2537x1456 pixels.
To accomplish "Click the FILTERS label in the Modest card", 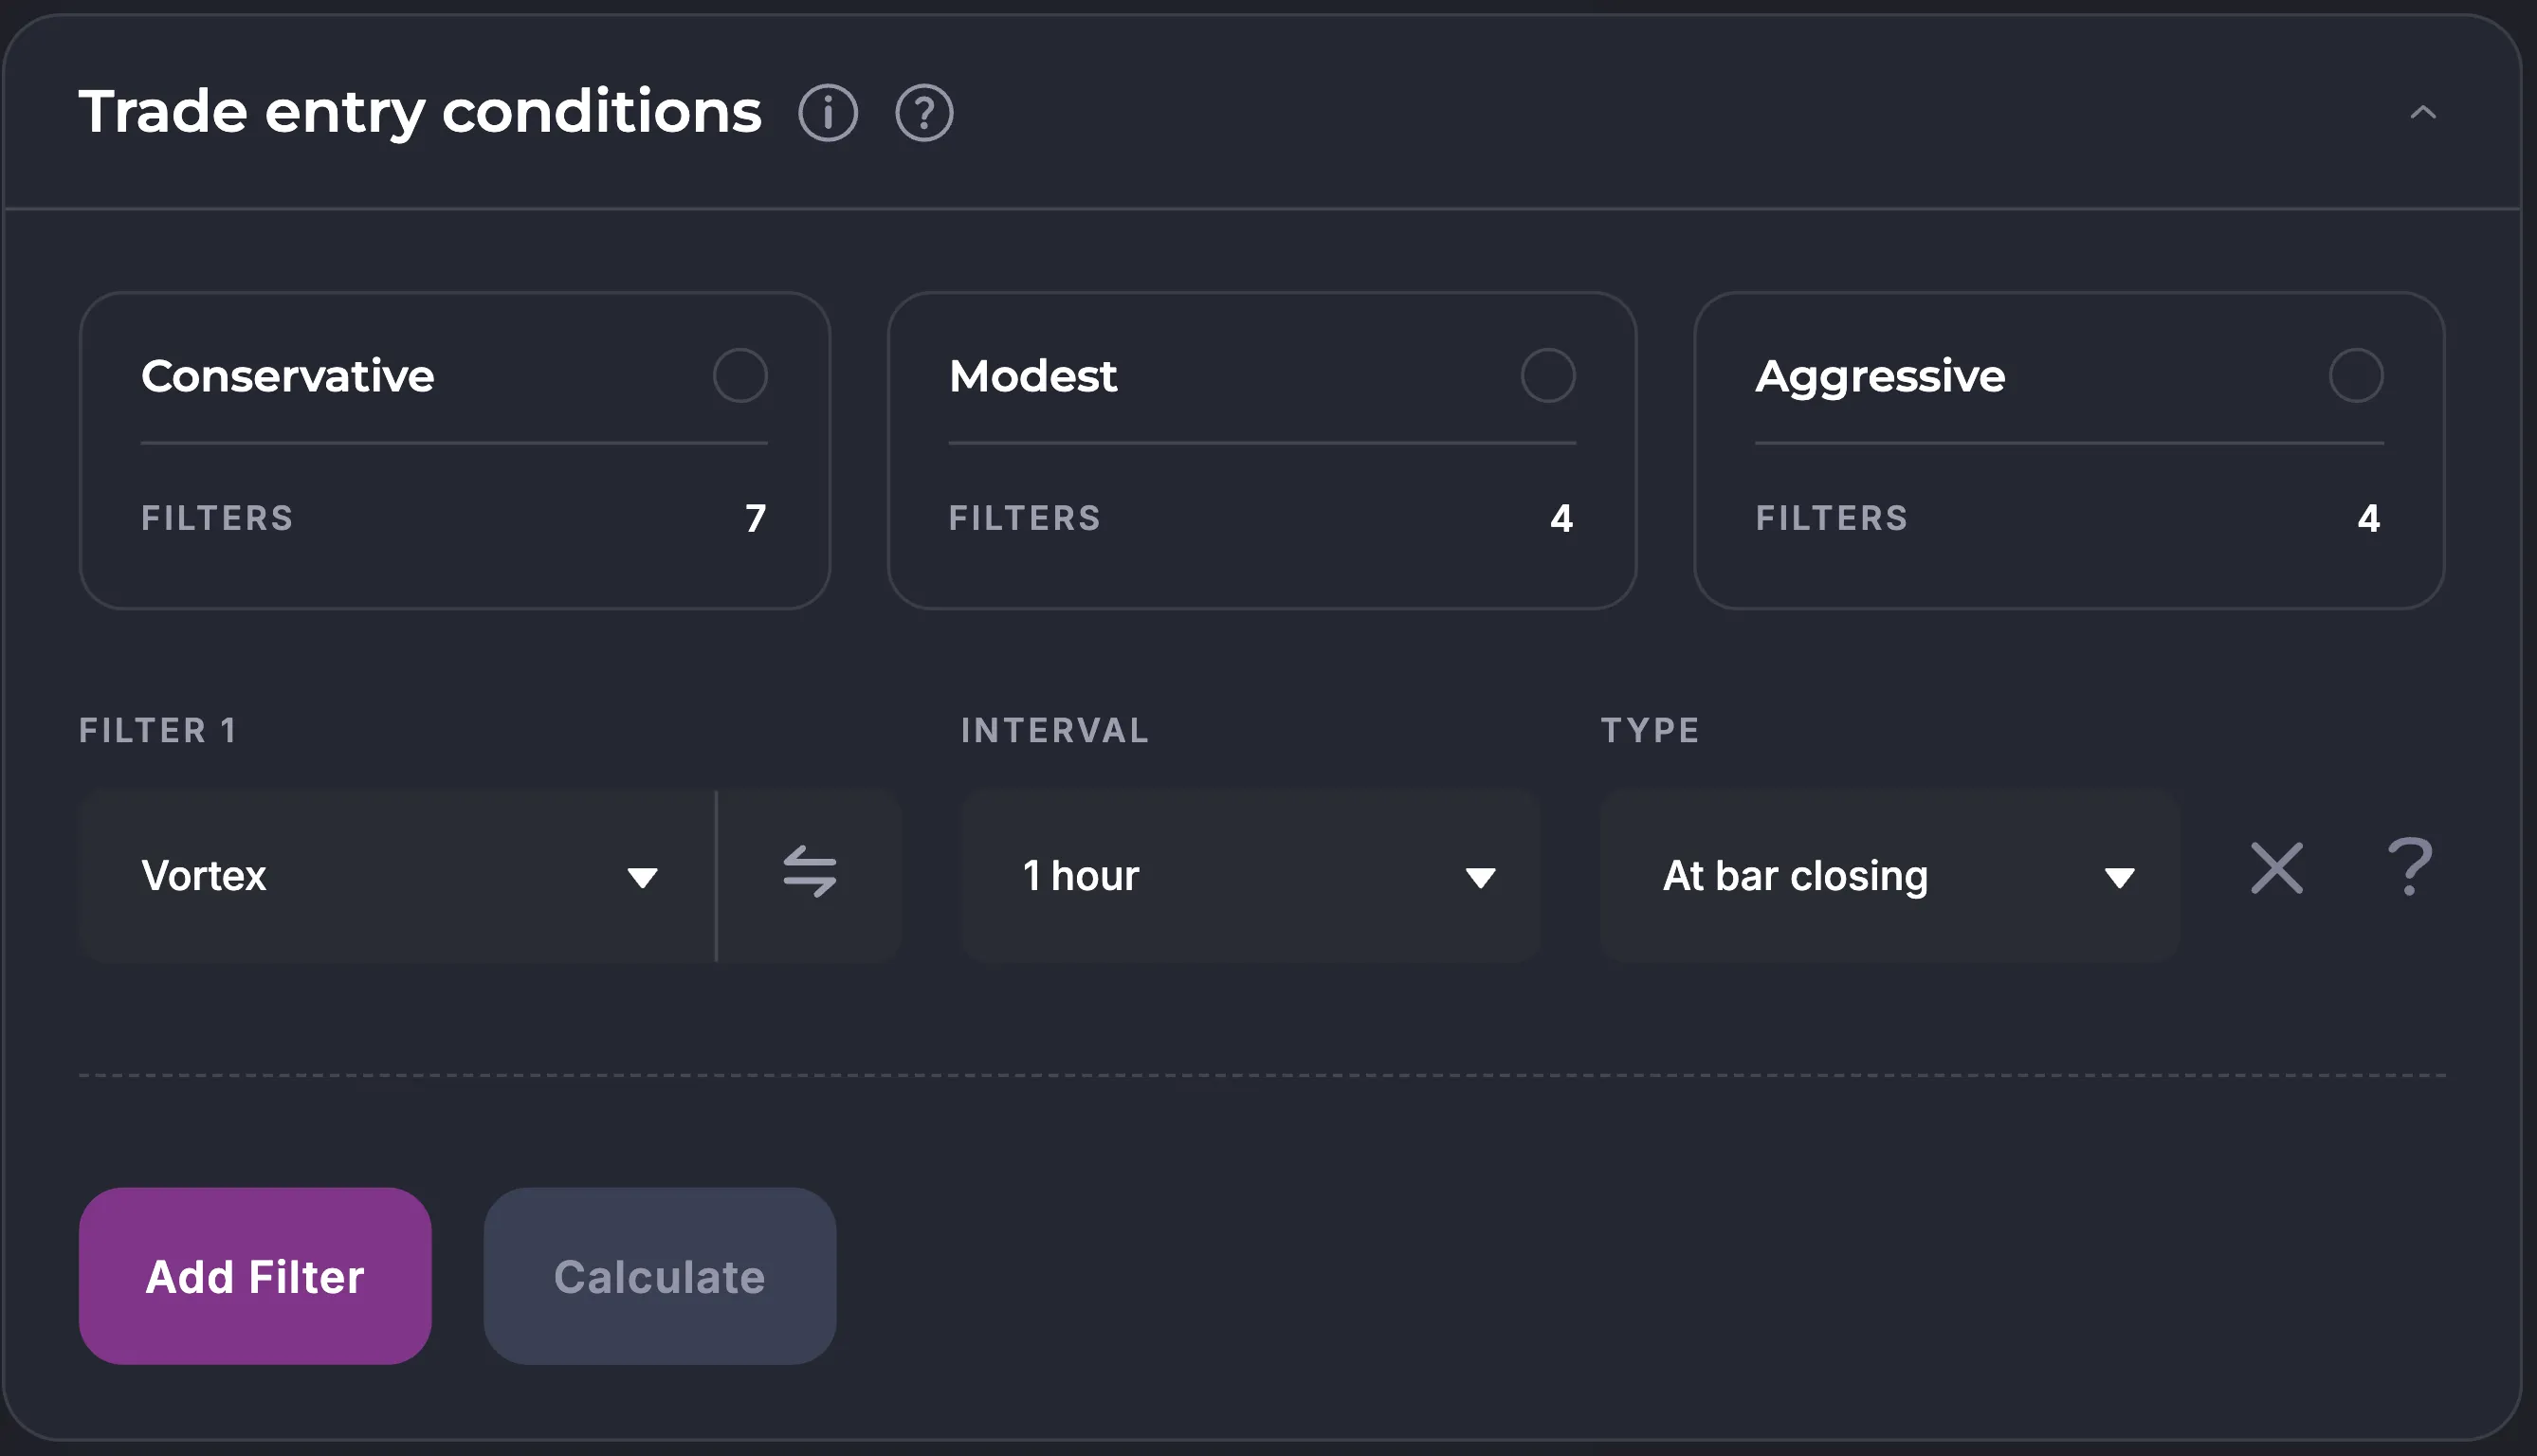I will pyautogui.click(x=1024, y=518).
